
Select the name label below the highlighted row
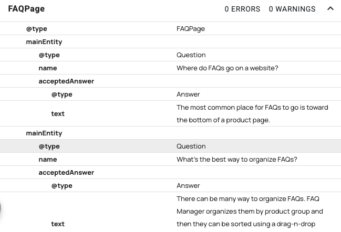coord(48,159)
